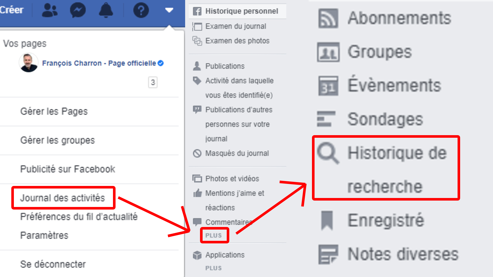Open account dropdown arrow

pos(169,10)
